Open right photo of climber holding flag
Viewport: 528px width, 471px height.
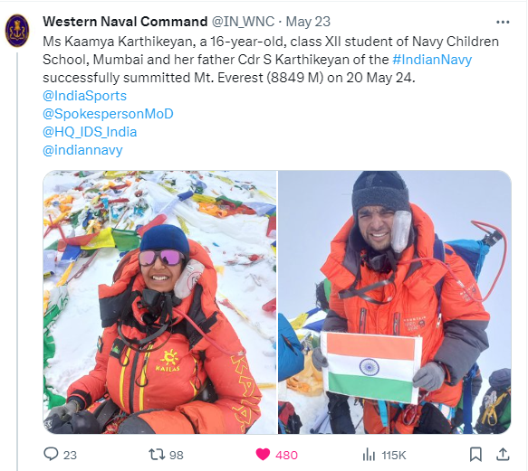click(395, 302)
